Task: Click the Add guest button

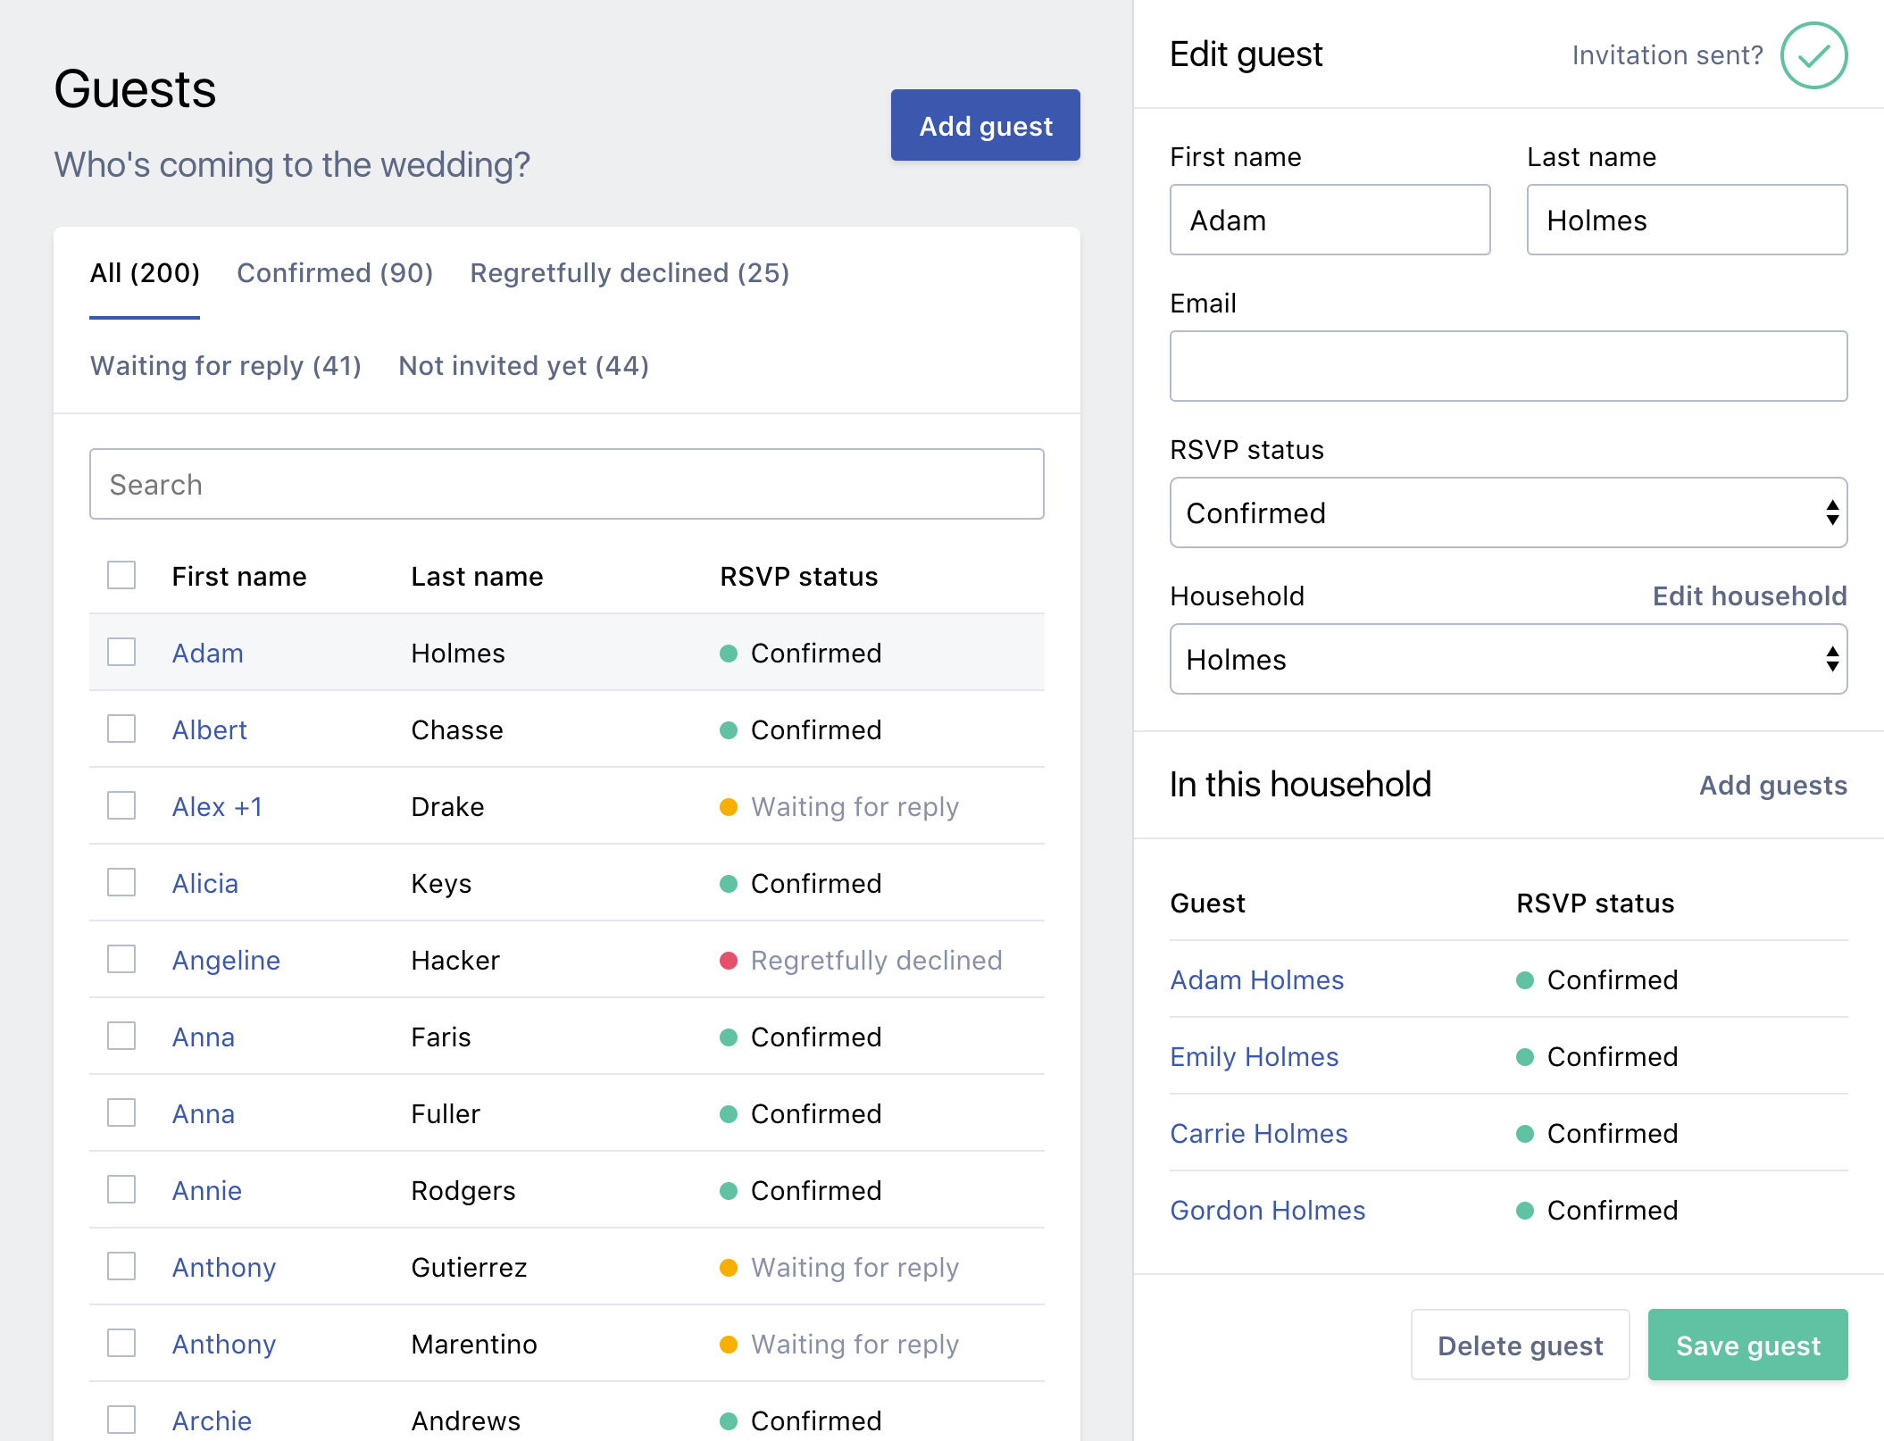Action: click(985, 125)
